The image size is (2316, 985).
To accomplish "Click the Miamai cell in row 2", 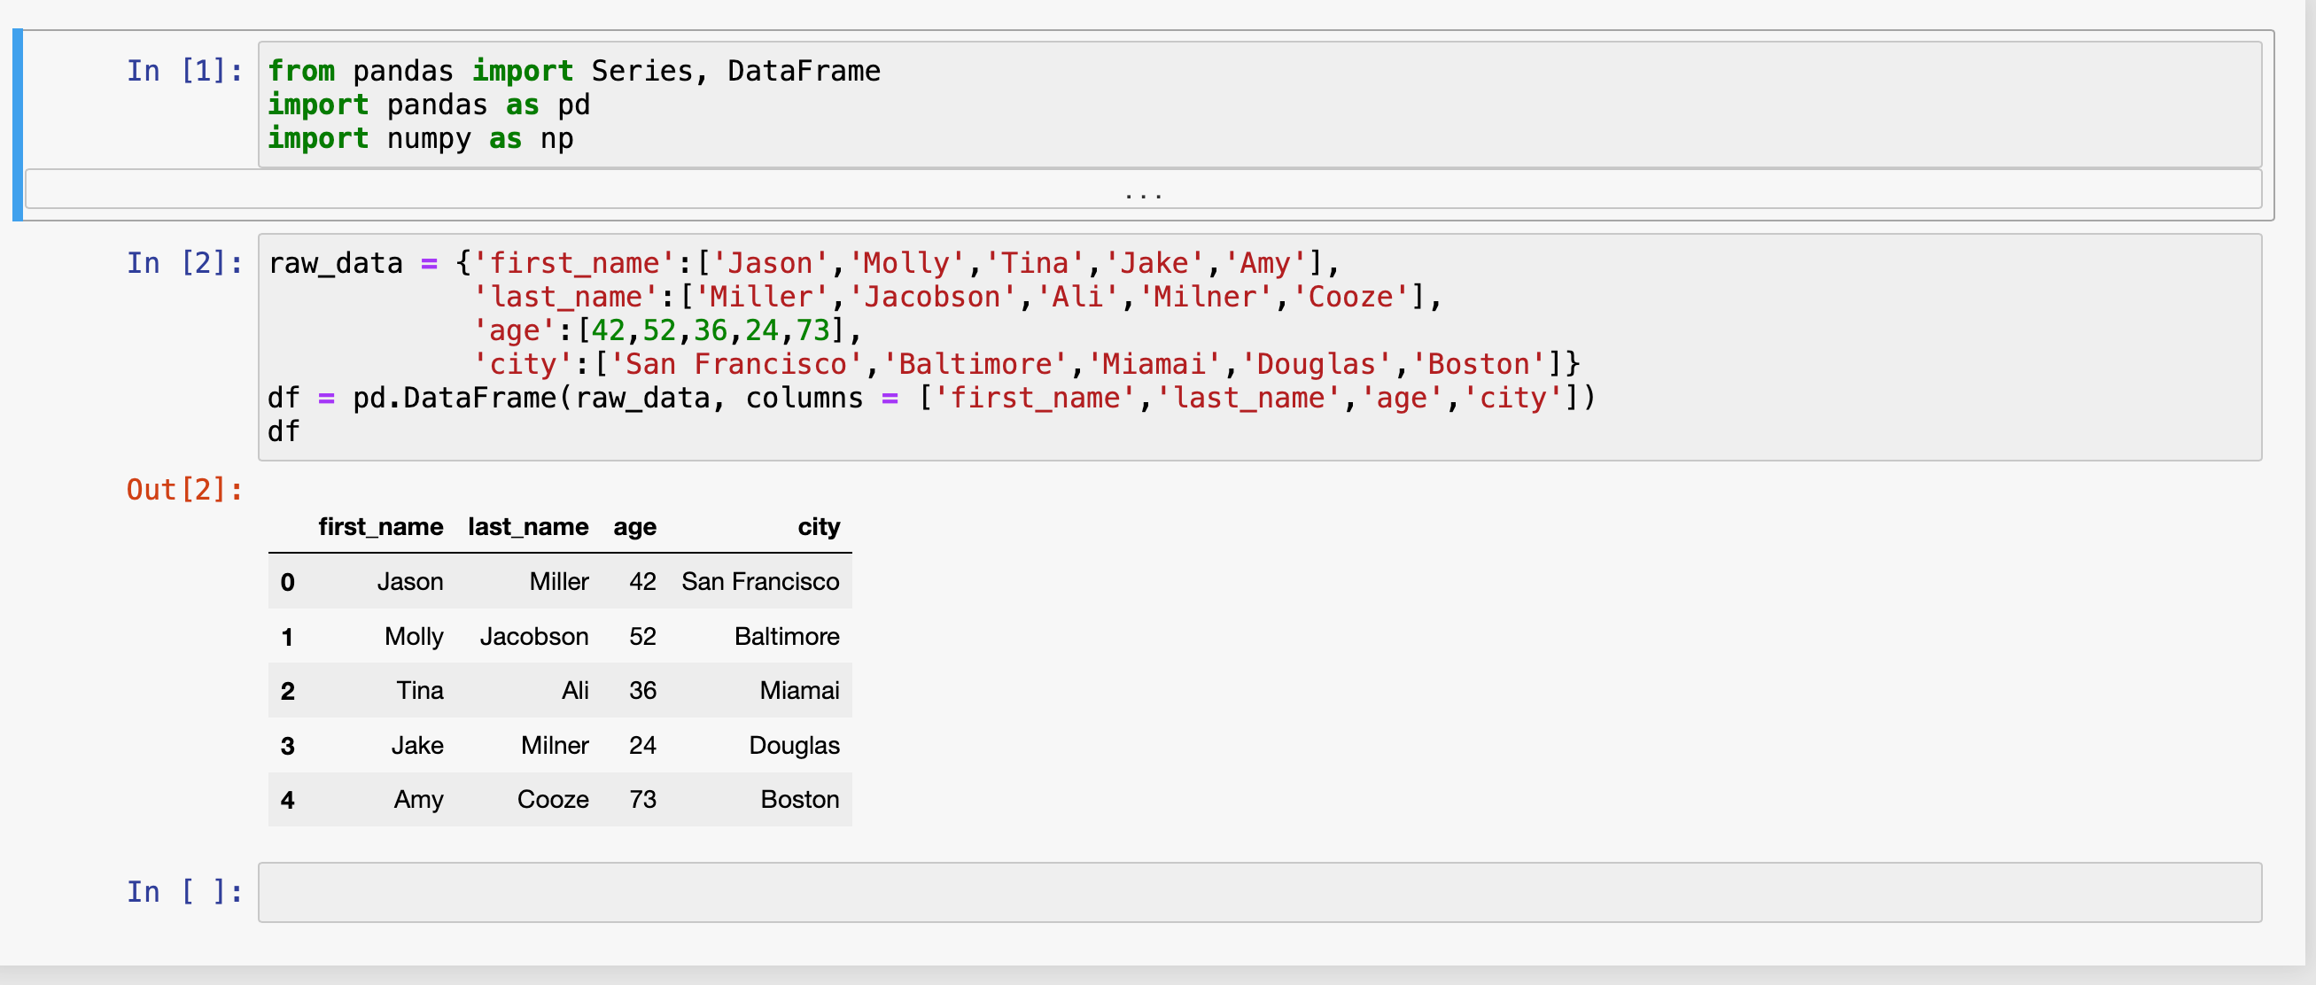I will coord(798,691).
